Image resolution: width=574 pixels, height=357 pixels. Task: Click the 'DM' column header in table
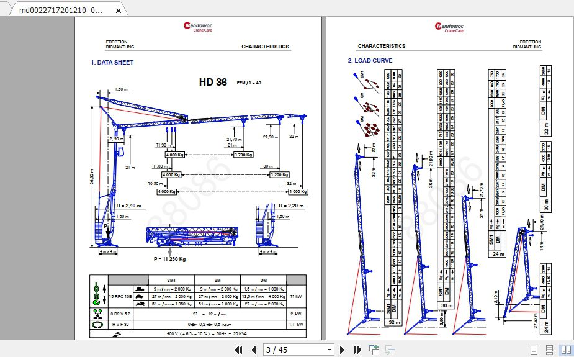click(x=264, y=280)
